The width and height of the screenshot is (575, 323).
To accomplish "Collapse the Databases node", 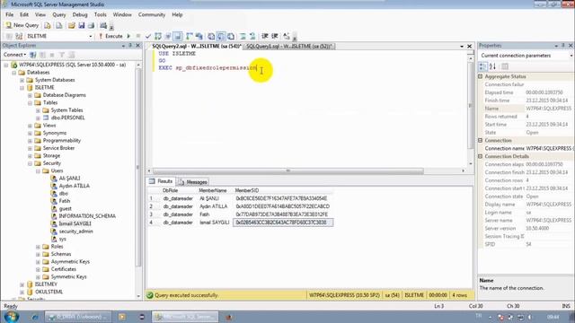I will coord(14,73).
